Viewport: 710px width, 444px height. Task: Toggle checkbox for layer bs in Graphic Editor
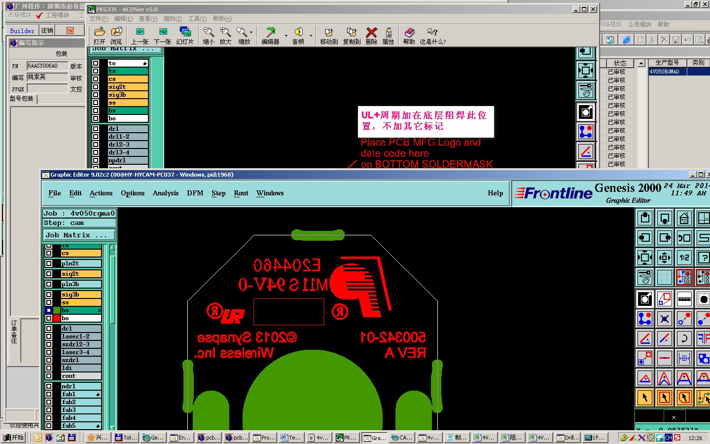pos(49,310)
